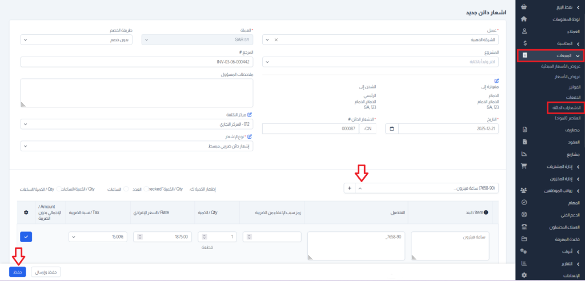Click edit icon beside cost center label
The width and height of the screenshot is (585, 281).
point(250,114)
